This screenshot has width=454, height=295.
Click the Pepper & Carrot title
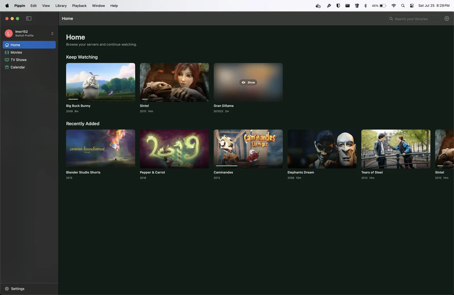[x=152, y=172]
